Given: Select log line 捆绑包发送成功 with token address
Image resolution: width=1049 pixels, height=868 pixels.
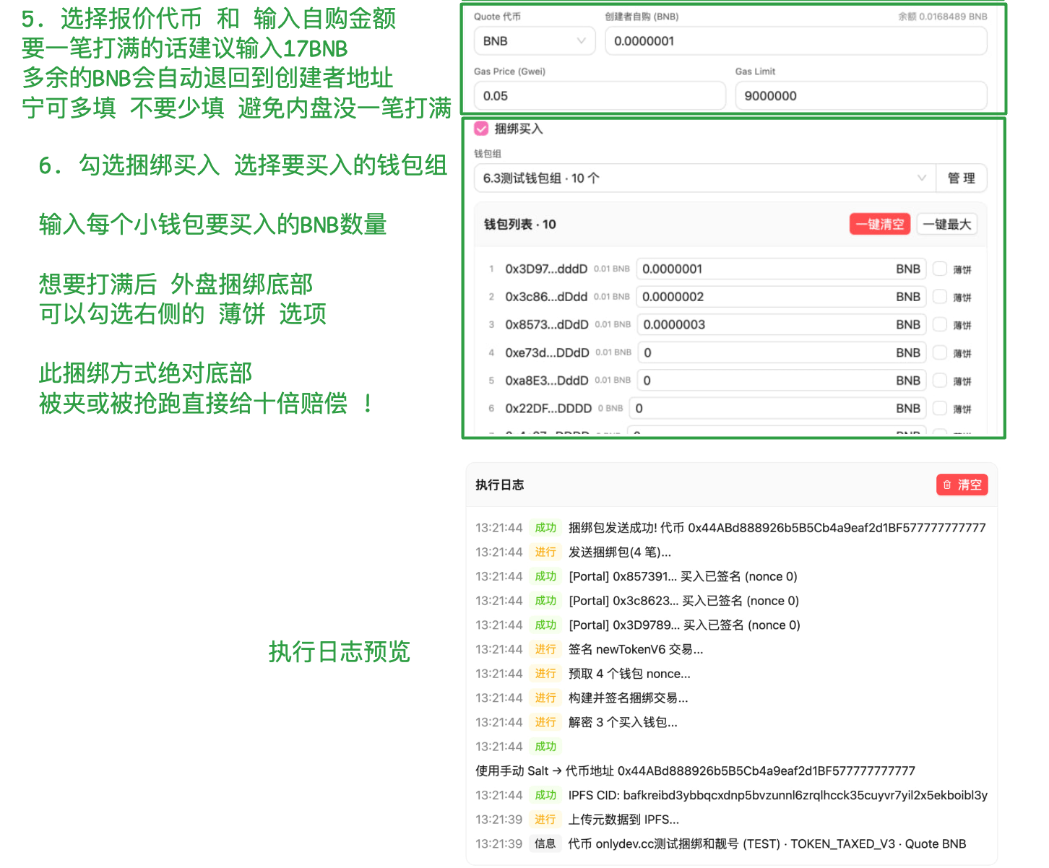Looking at the screenshot, I should (x=730, y=528).
